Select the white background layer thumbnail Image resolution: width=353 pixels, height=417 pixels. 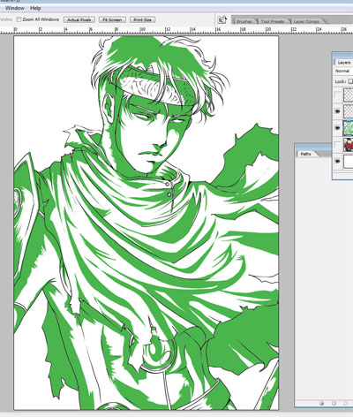[x=349, y=161]
